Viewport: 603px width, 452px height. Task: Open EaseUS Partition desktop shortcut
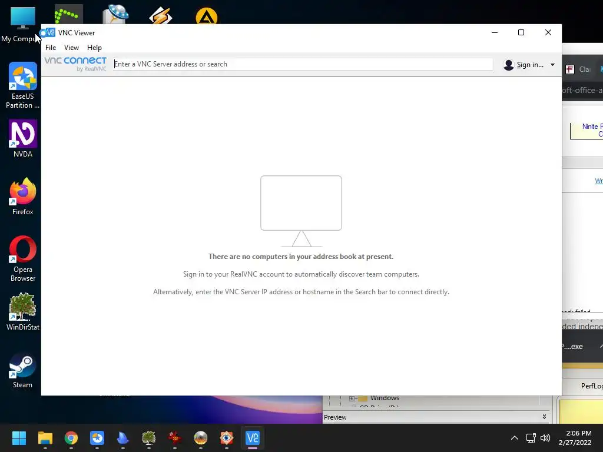(x=22, y=85)
